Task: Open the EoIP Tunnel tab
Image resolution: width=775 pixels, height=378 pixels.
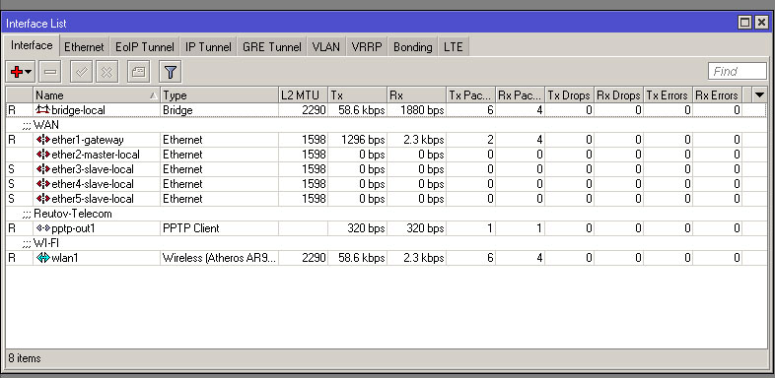Action: [144, 47]
